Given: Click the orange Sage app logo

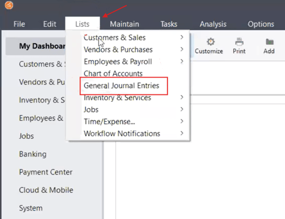Looking at the screenshot, I should [9, 5].
